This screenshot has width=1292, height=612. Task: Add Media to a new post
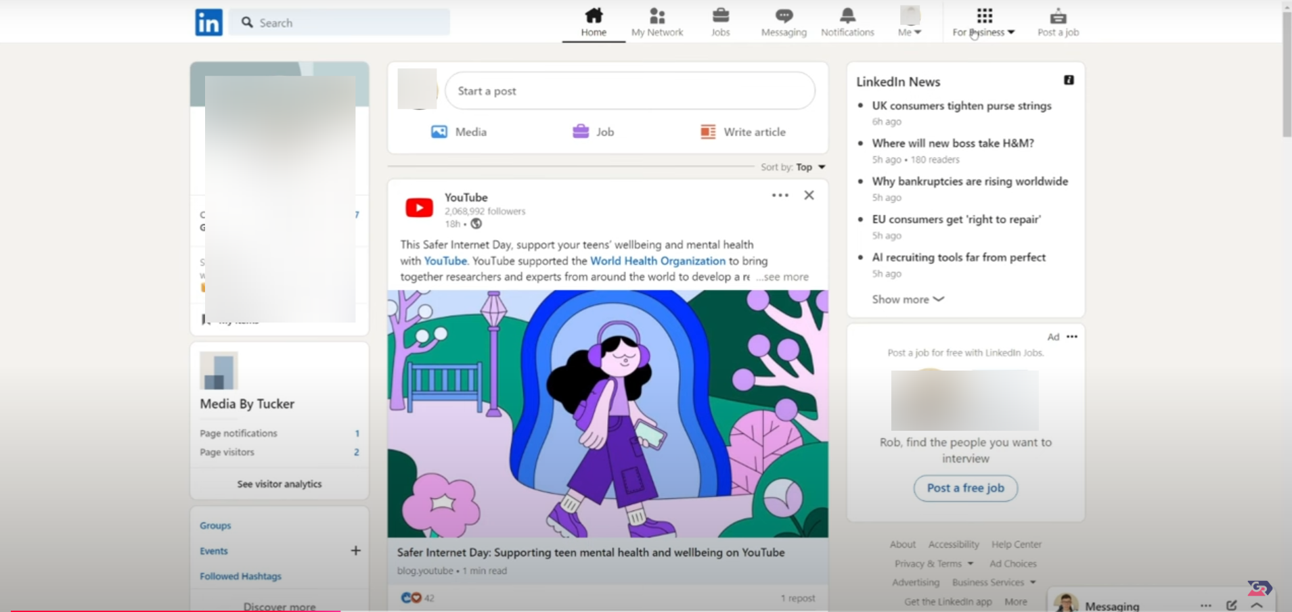click(x=459, y=132)
